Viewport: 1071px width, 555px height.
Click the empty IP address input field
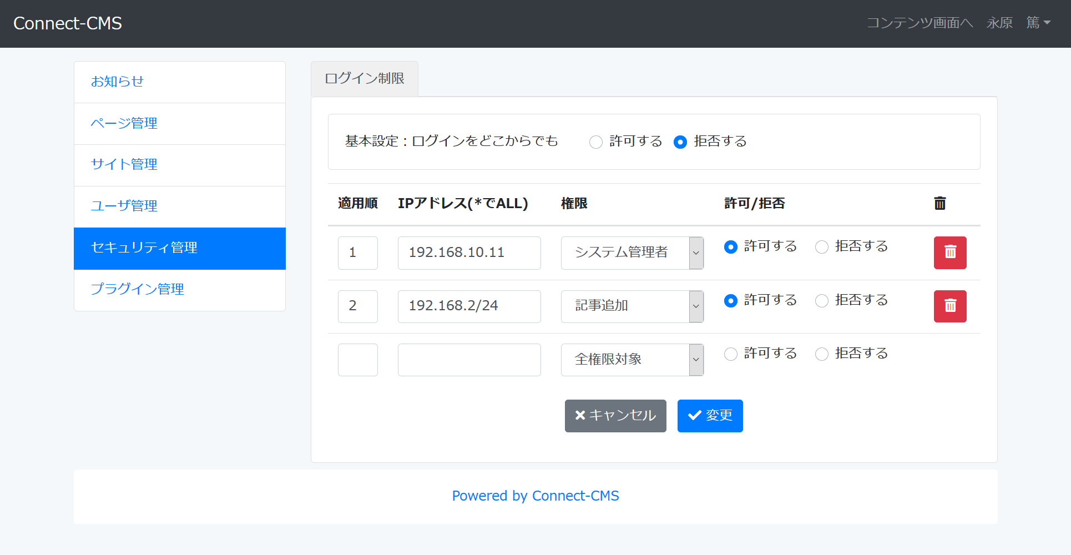point(469,360)
